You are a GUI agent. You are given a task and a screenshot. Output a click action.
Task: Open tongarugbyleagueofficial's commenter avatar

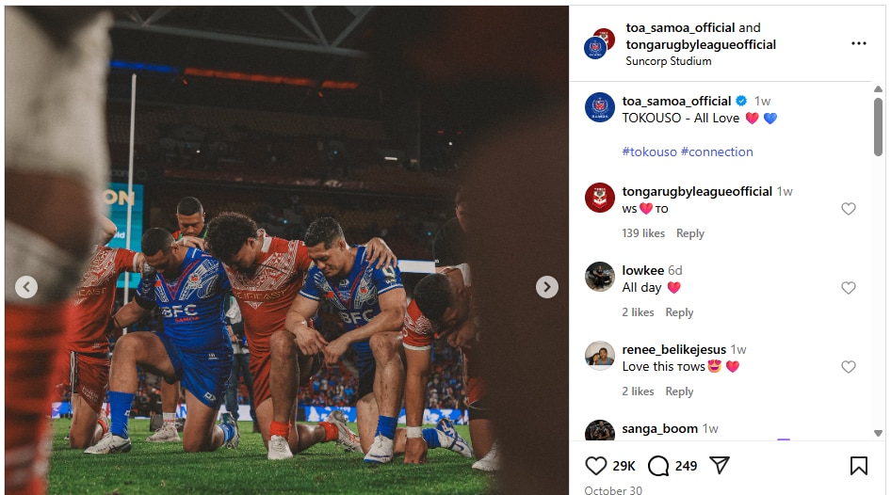click(600, 198)
